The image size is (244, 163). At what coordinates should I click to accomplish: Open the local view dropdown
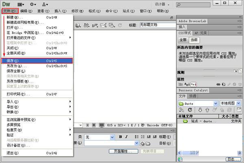230,103
